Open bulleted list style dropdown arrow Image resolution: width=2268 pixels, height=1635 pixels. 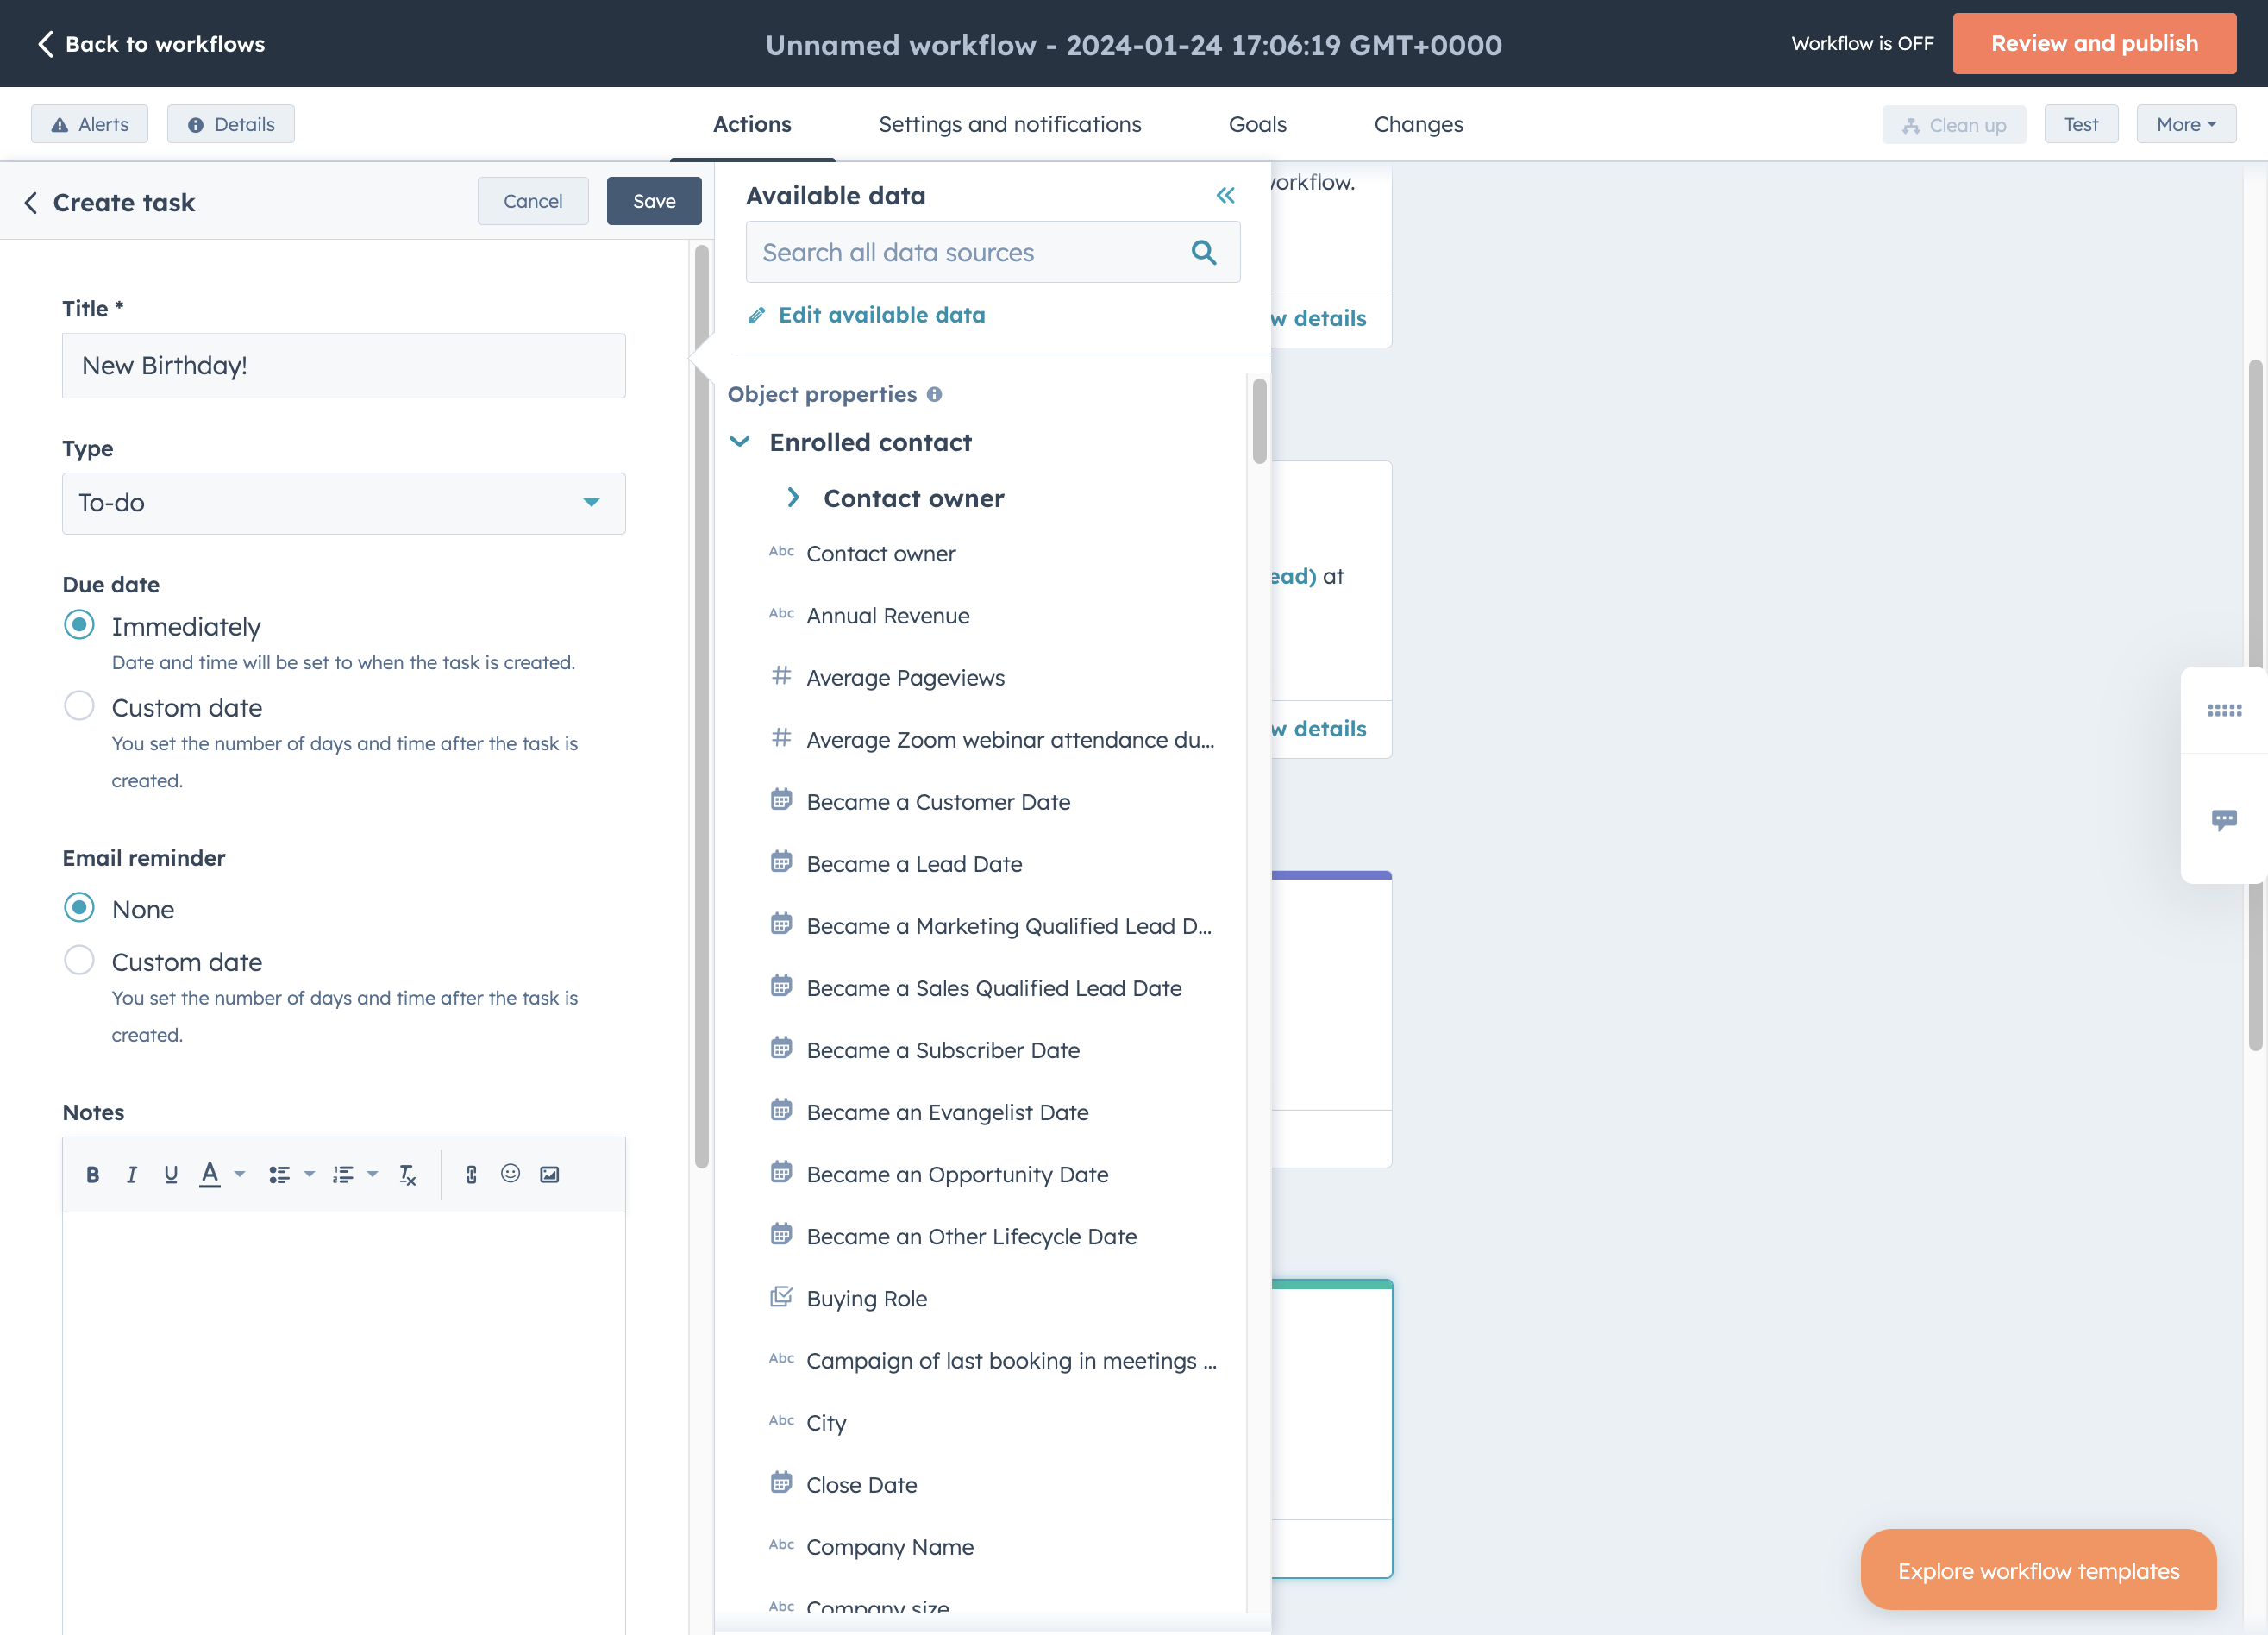tap(309, 1175)
